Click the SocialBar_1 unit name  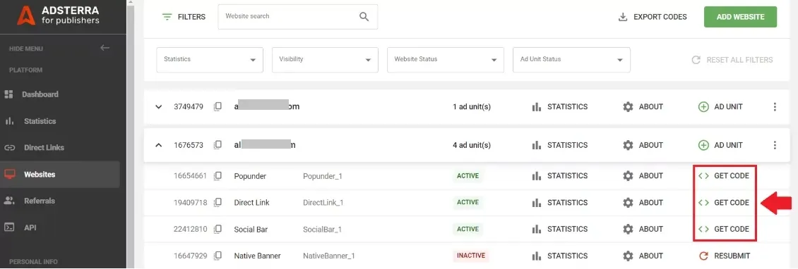point(322,230)
